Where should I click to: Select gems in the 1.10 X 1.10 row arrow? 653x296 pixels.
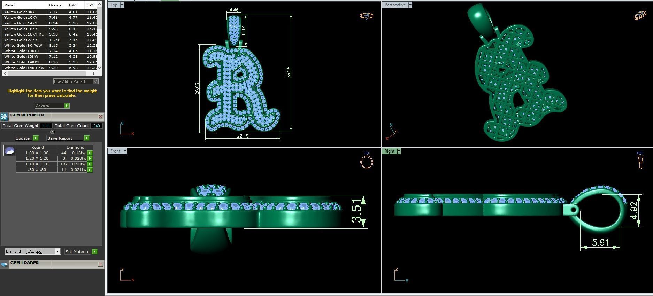(x=90, y=164)
